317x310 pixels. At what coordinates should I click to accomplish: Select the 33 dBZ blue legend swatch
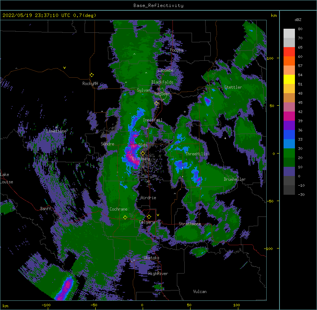tap(289, 144)
